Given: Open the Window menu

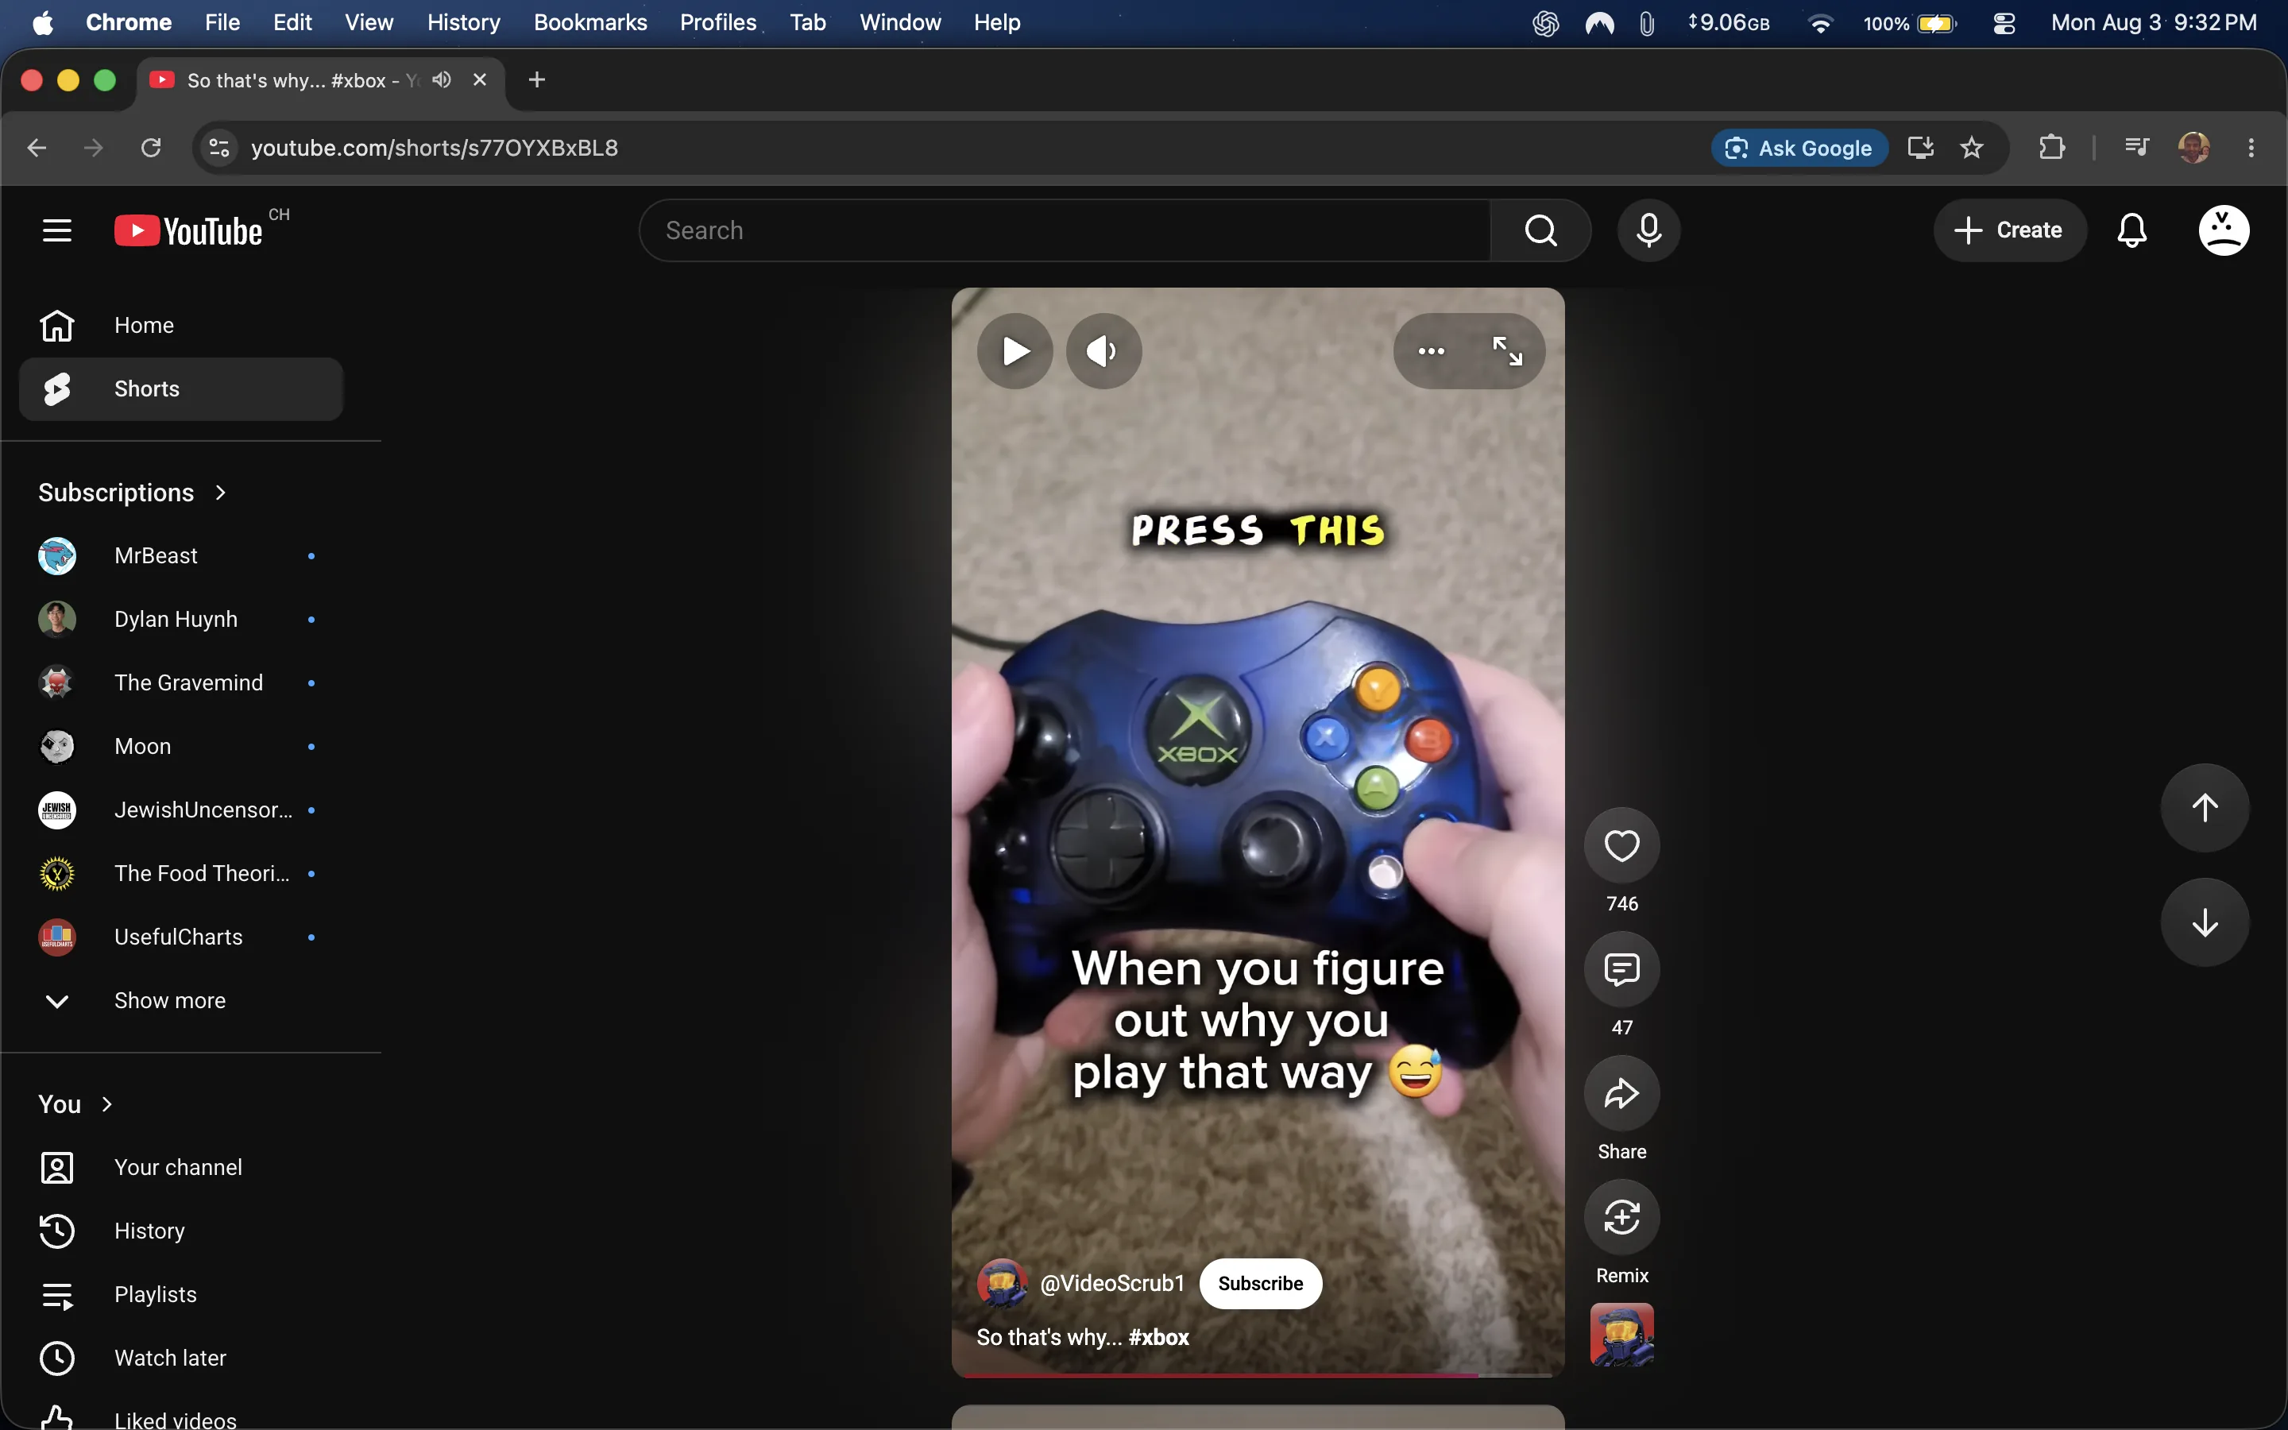Looking at the screenshot, I should coord(900,23).
